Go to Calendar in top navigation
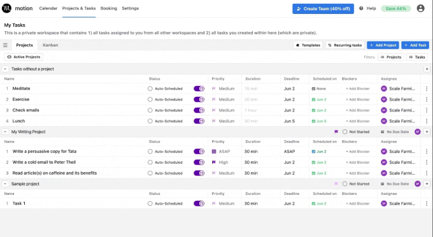 [x=48, y=8]
